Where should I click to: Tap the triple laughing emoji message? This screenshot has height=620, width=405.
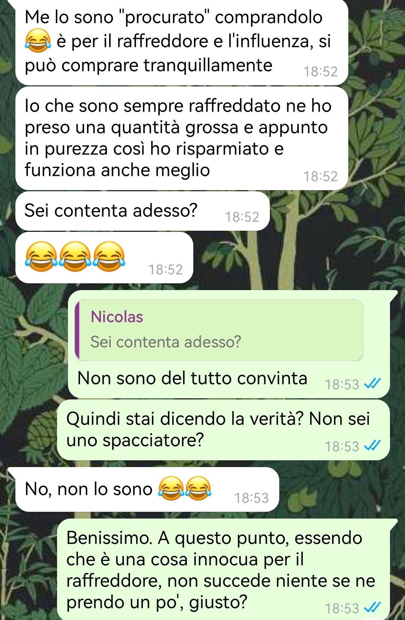104,257
